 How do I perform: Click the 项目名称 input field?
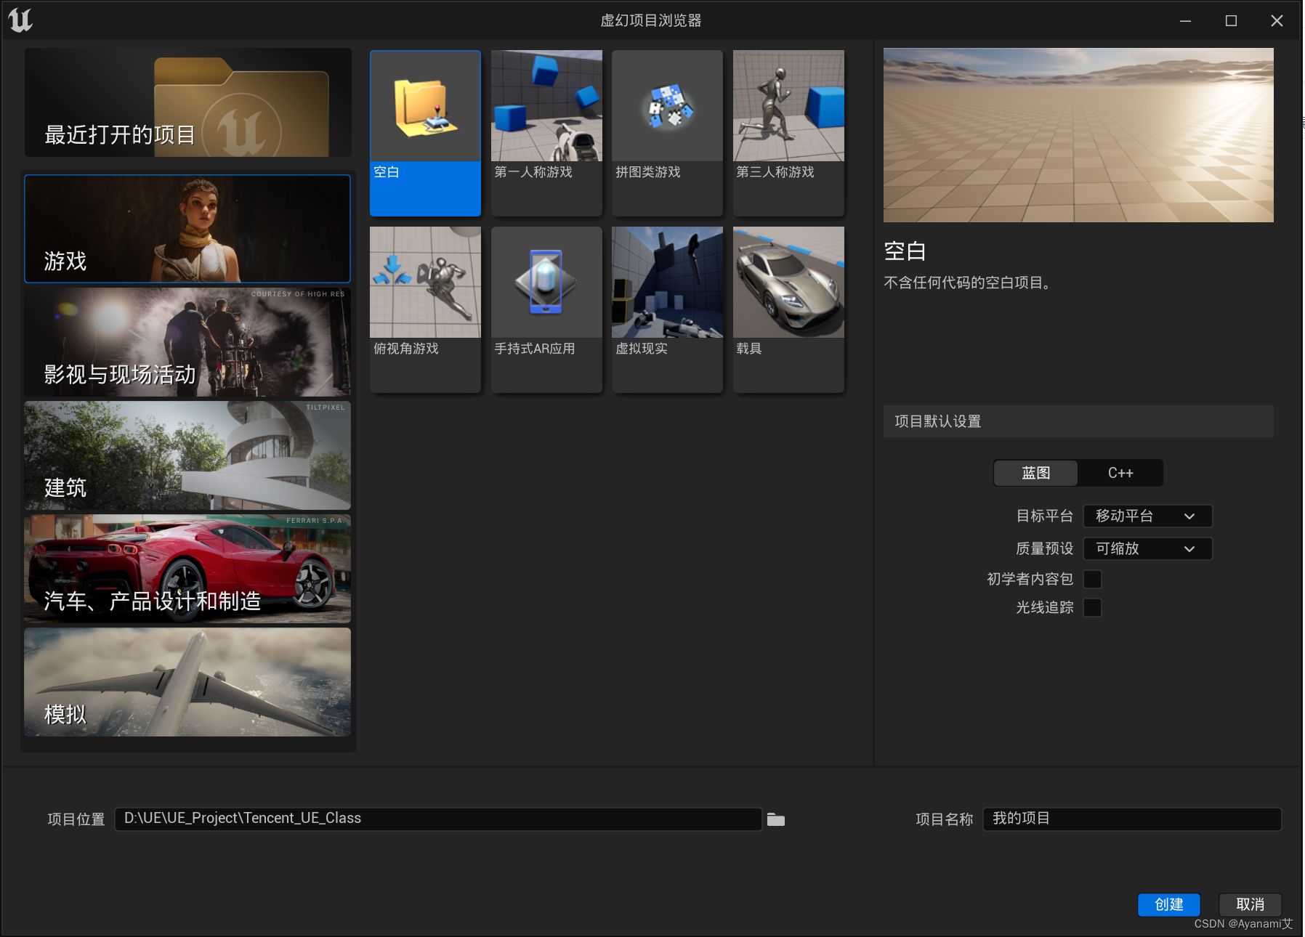pyautogui.click(x=1131, y=819)
